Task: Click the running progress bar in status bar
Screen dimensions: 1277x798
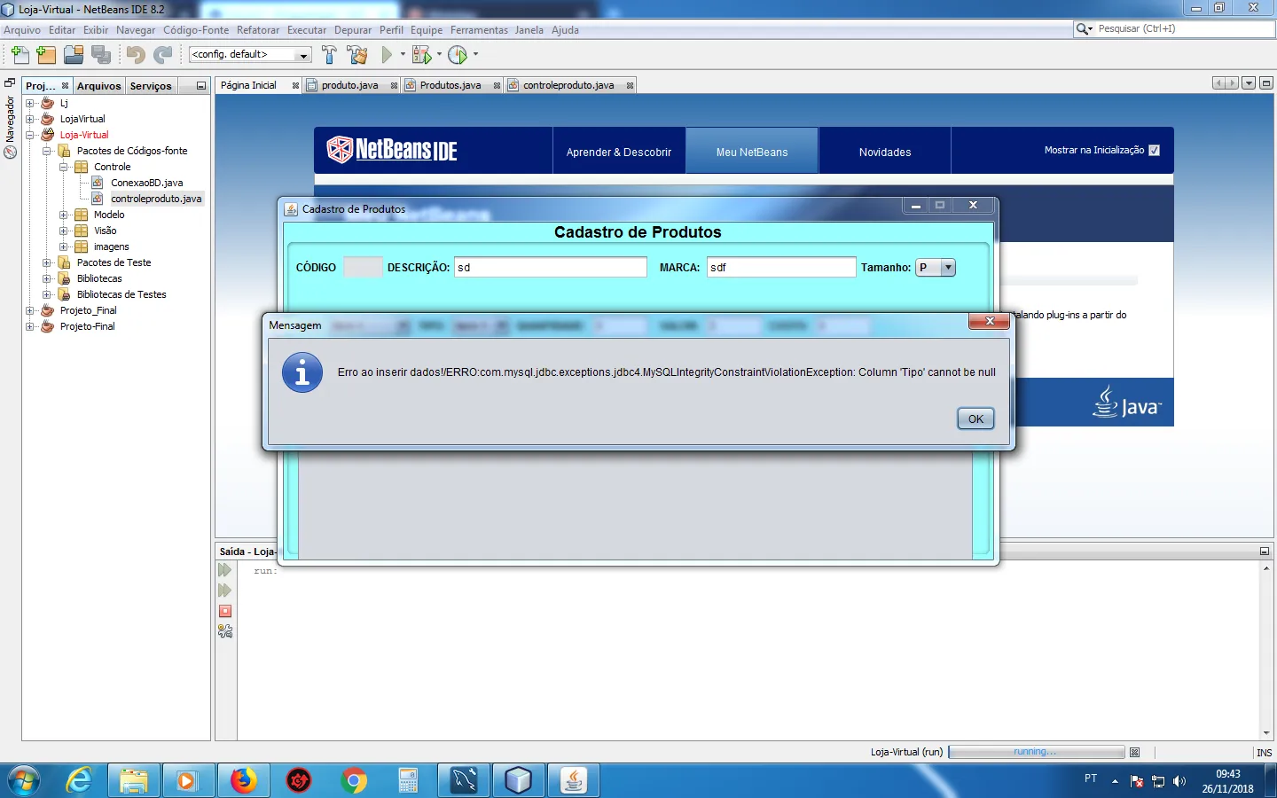Action: [1036, 752]
